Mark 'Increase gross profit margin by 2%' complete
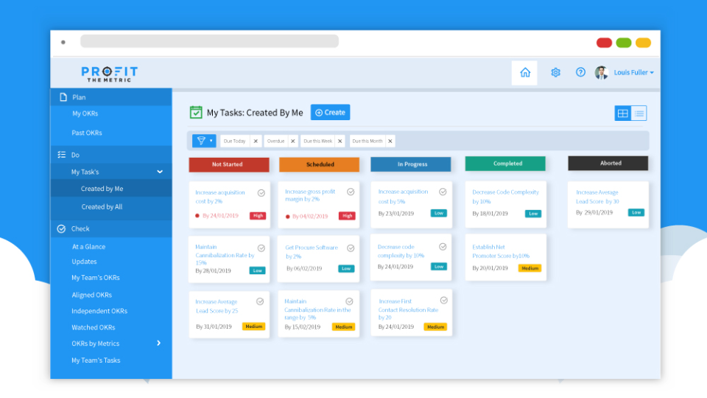 click(351, 192)
